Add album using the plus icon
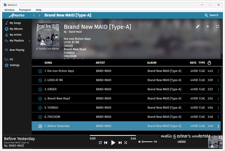Screen dimensions: 225x151 pos(208,26)
